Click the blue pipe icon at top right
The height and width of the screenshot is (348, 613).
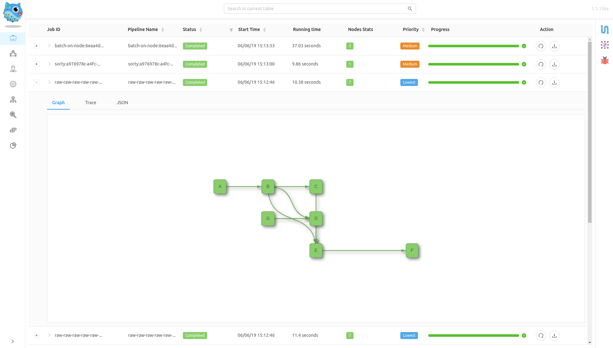click(604, 30)
